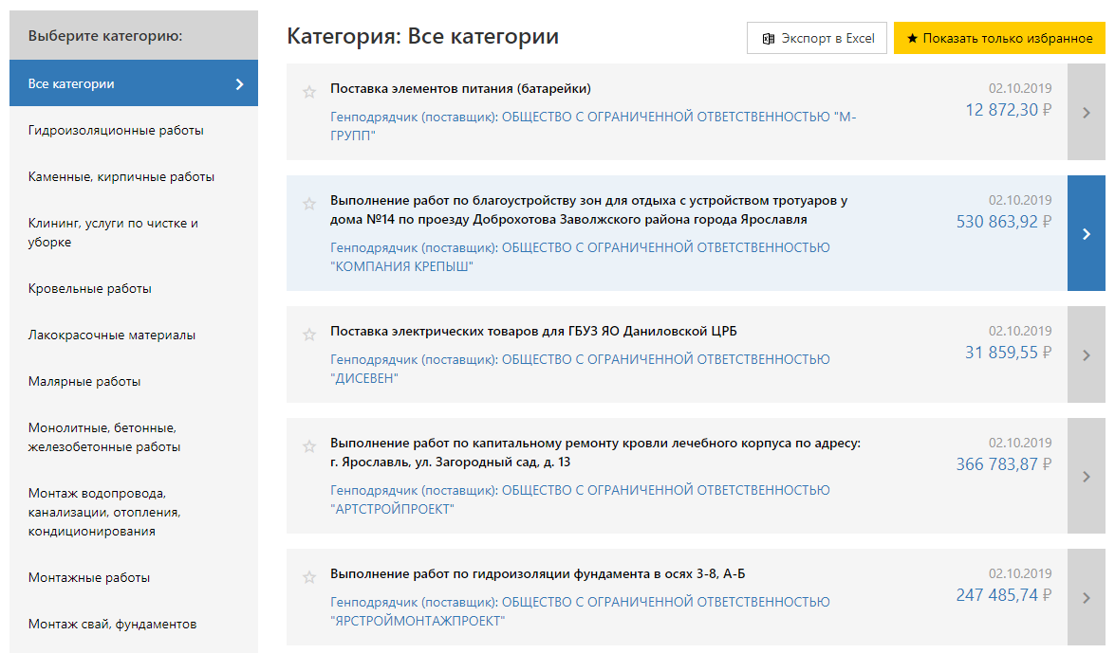This screenshot has width=1115, height=653.
Task: Expand electrical goods tender details arrow
Action: point(1087,354)
